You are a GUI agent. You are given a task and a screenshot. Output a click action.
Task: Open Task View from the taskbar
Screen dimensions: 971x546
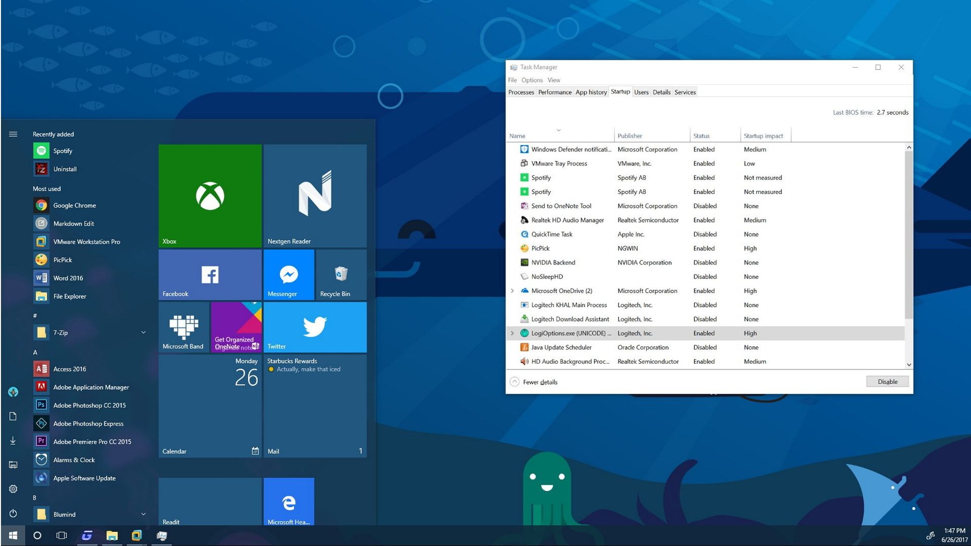coord(61,535)
